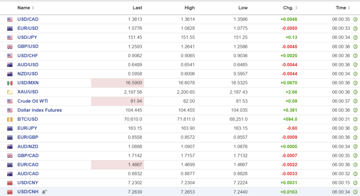Open the AUD/NZD pair link

click(28, 146)
